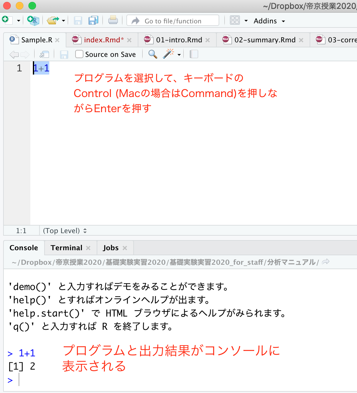Screen dimensions: 357x393
Task: Click the Go to file/function field
Action: point(173,21)
